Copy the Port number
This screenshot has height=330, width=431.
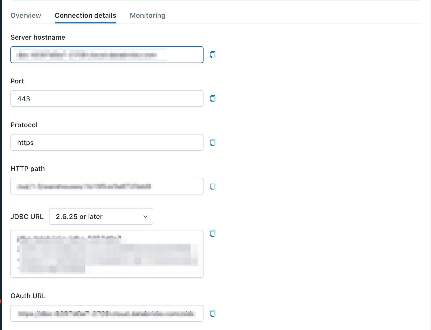[x=213, y=99]
